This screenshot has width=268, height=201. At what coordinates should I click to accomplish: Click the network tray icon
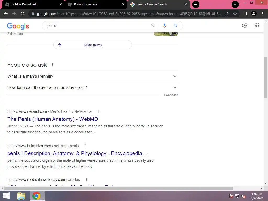(x=237, y=196)
